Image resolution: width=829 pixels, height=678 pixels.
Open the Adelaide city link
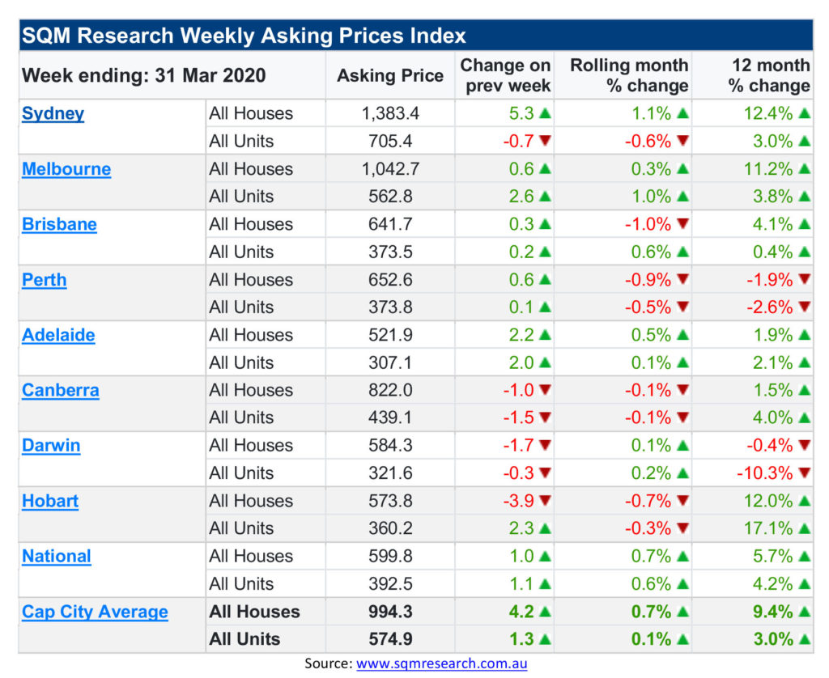[58, 335]
